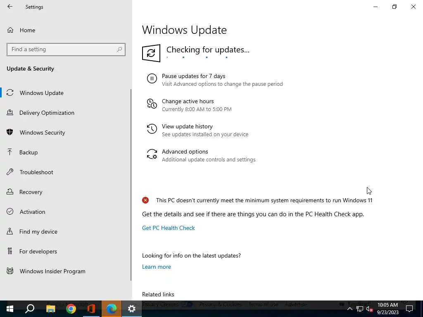Click 'Checking for updates...' text
This screenshot has width=423, height=317.
pyautogui.click(x=208, y=50)
